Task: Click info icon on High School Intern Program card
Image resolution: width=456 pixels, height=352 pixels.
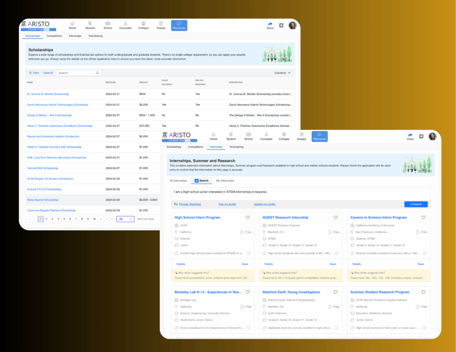Action: pyautogui.click(x=248, y=253)
